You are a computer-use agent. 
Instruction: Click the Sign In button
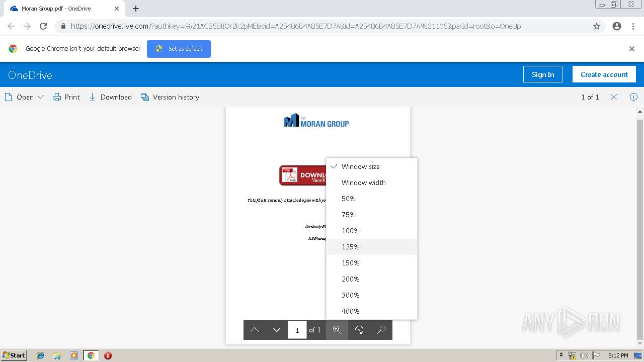(x=543, y=74)
